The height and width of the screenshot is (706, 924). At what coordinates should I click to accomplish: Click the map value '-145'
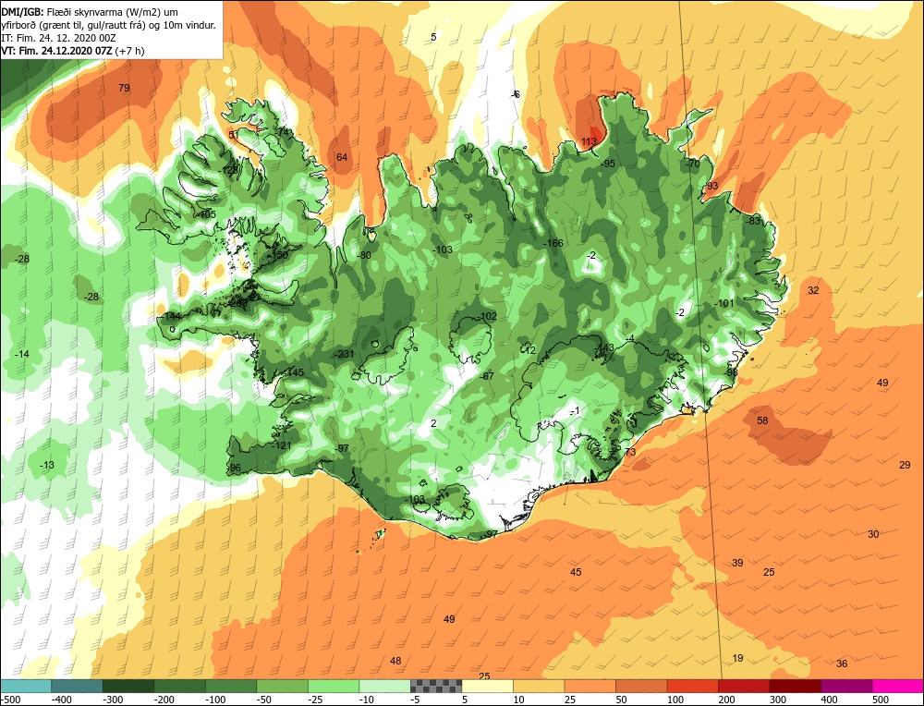click(x=294, y=372)
